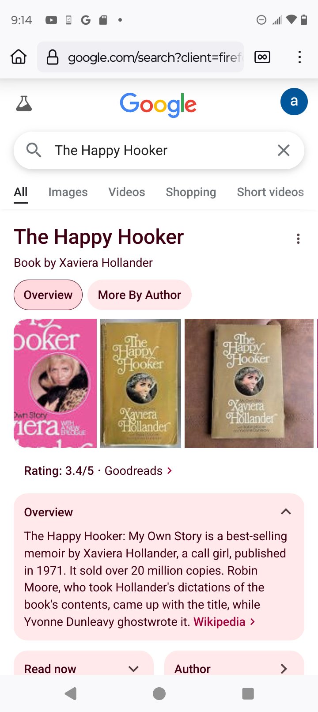Switch to the Videos tab
Viewport: 318px width, 712px height.
click(127, 192)
